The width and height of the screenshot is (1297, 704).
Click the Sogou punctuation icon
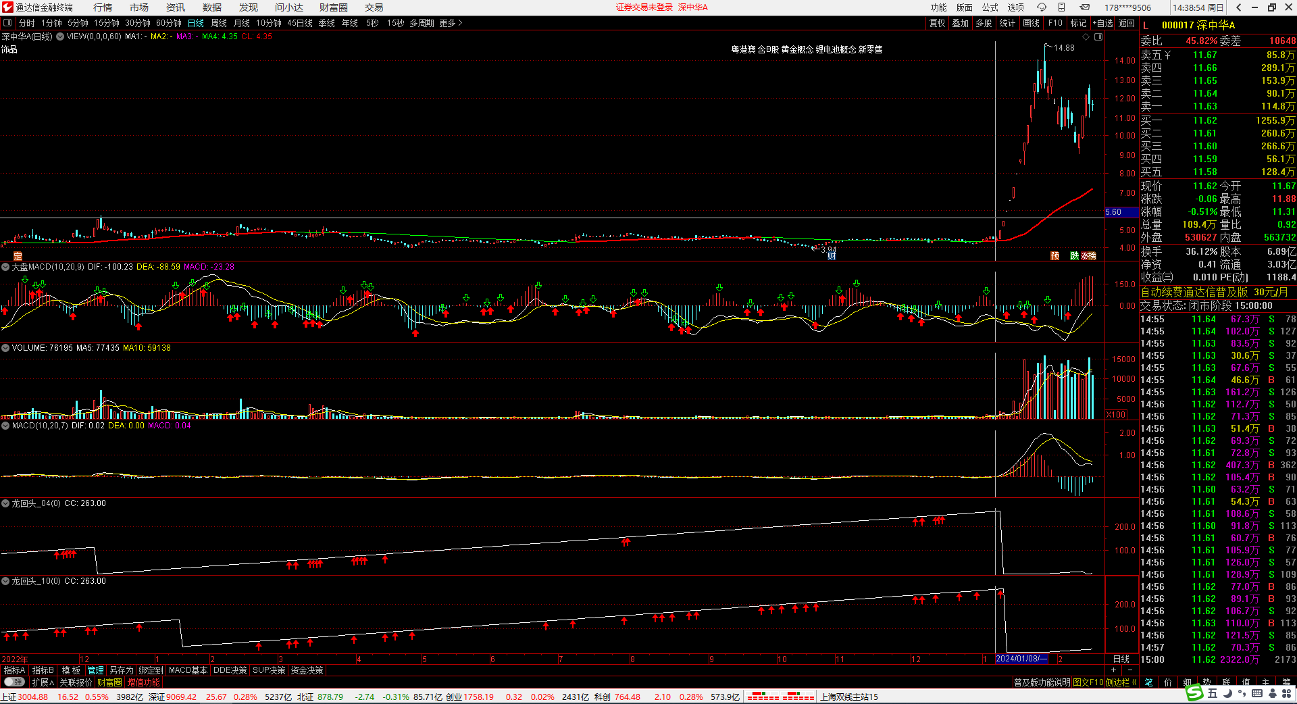click(1242, 693)
